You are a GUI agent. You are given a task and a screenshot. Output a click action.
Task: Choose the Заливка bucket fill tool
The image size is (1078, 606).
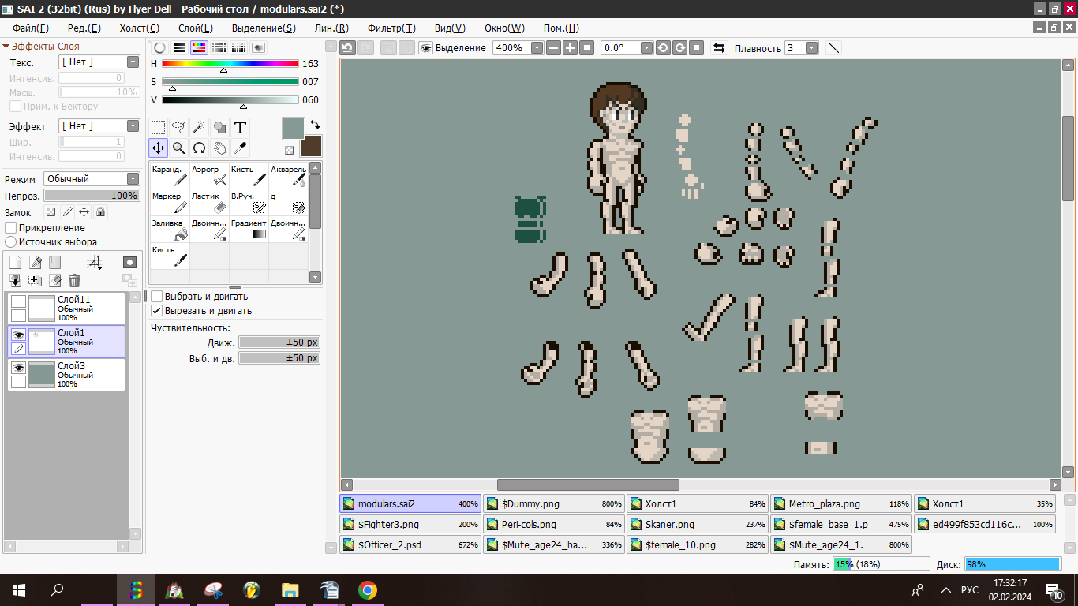click(x=169, y=229)
